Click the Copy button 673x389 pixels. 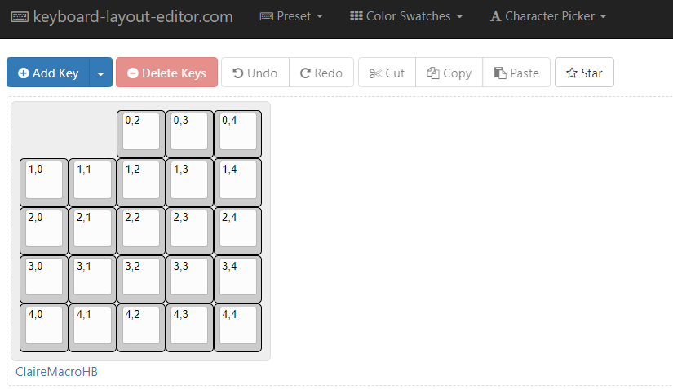click(x=449, y=73)
